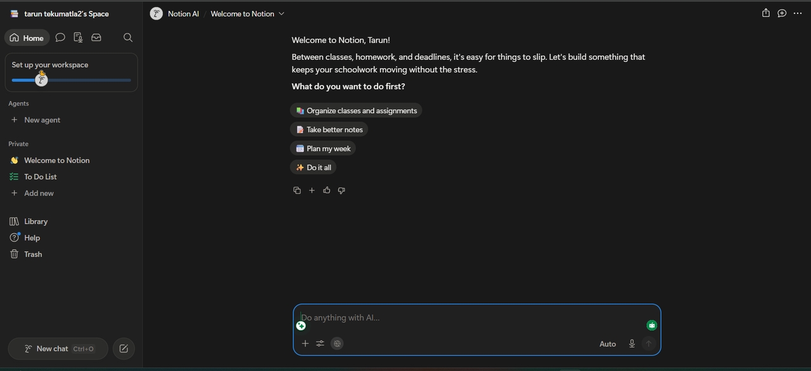Click the waving hand page icon
This screenshot has width=811, height=371.
click(x=14, y=161)
